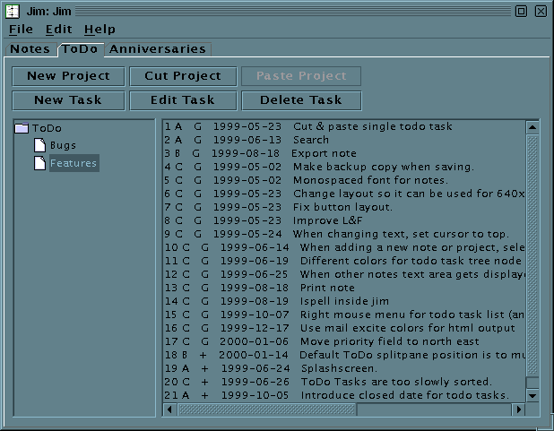This screenshot has width=554, height=431.
Task: Open the Help menu
Action: click(x=100, y=30)
